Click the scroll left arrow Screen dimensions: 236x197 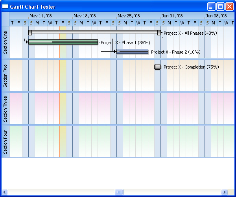pos(5,192)
